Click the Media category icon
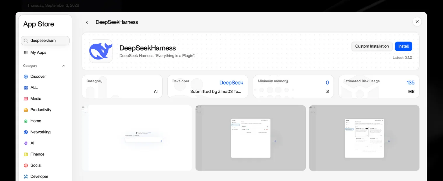 tap(26, 99)
